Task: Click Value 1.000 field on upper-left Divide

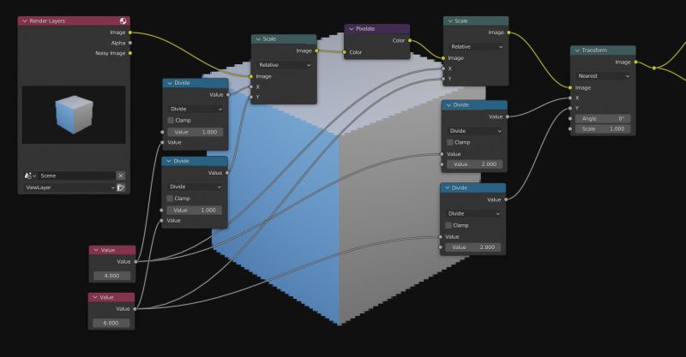Action: tap(196, 132)
